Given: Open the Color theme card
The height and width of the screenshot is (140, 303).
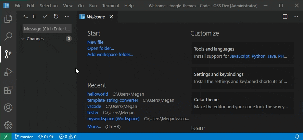Looking at the screenshot, I should click(243, 103).
